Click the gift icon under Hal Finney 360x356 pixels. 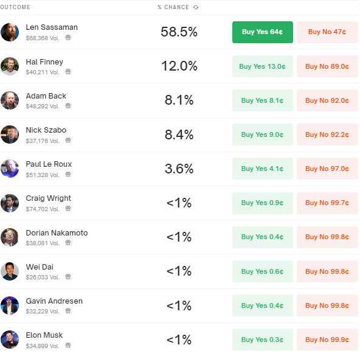(x=68, y=72)
